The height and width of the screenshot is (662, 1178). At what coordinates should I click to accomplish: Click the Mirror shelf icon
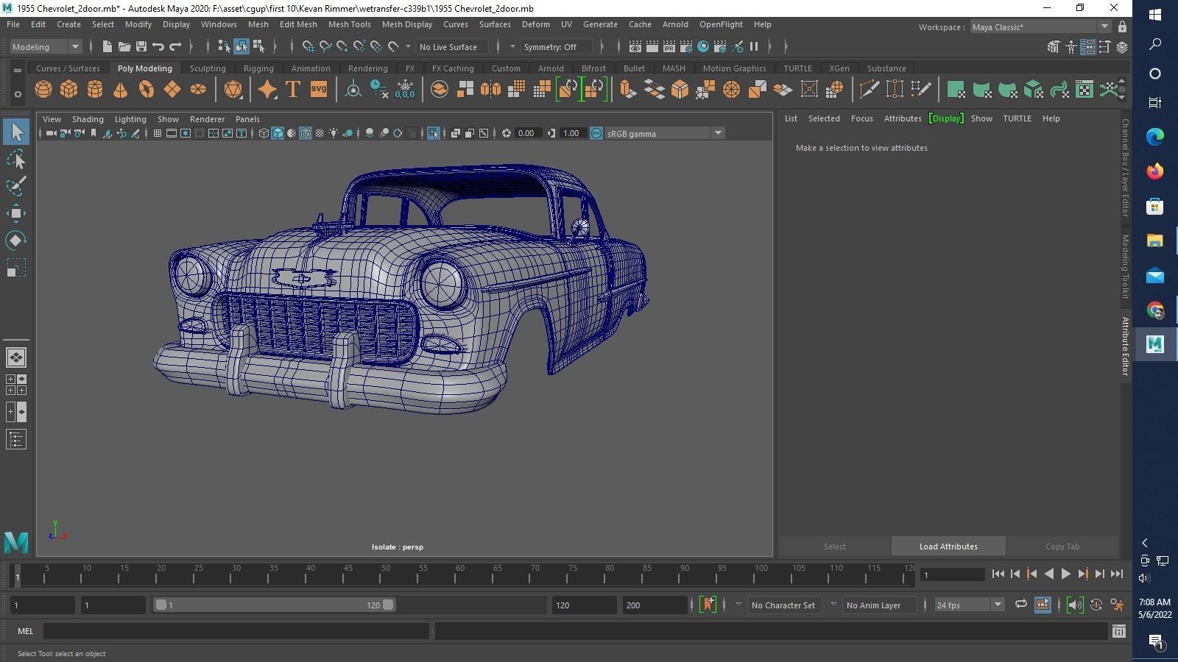point(490,90)
